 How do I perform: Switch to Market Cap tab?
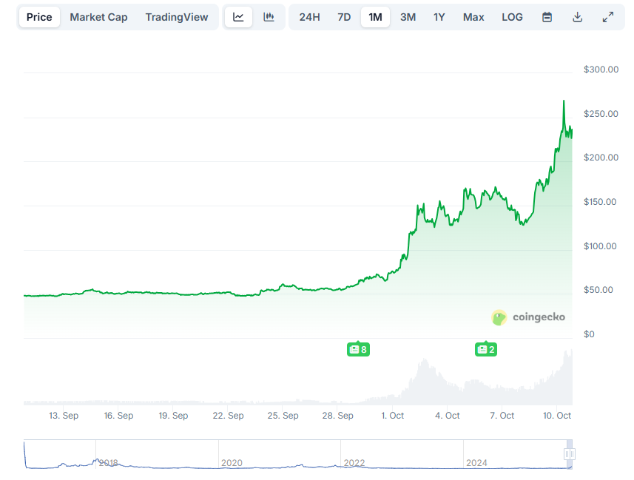[x=98, y=17]
